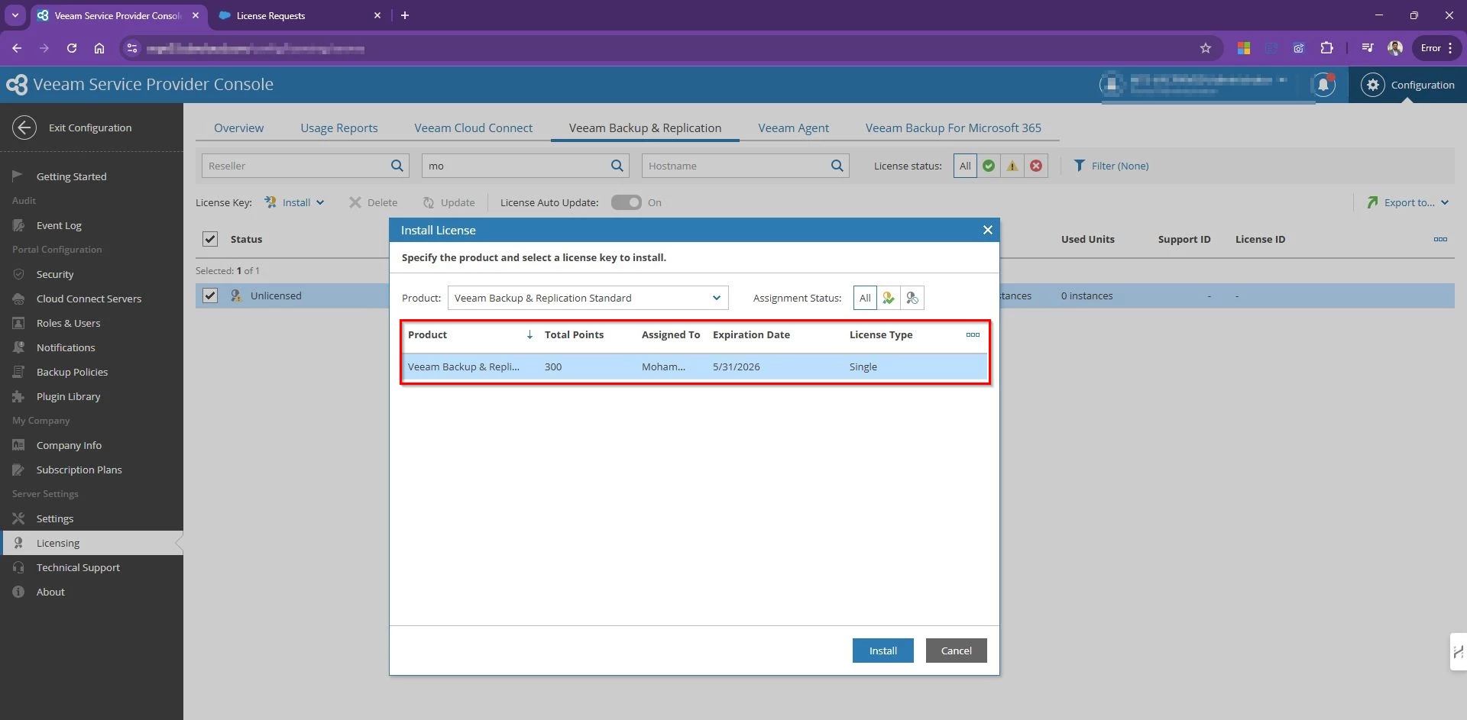
Task: Open Settings under Server Settings
Action: pos(55,518)
